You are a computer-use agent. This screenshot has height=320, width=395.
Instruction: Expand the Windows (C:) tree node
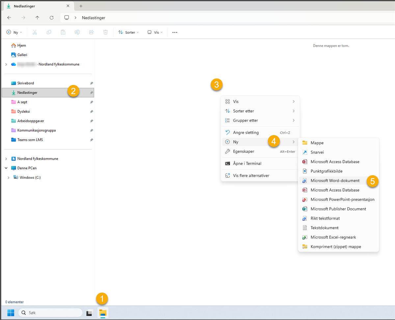(x=8, y=178)
